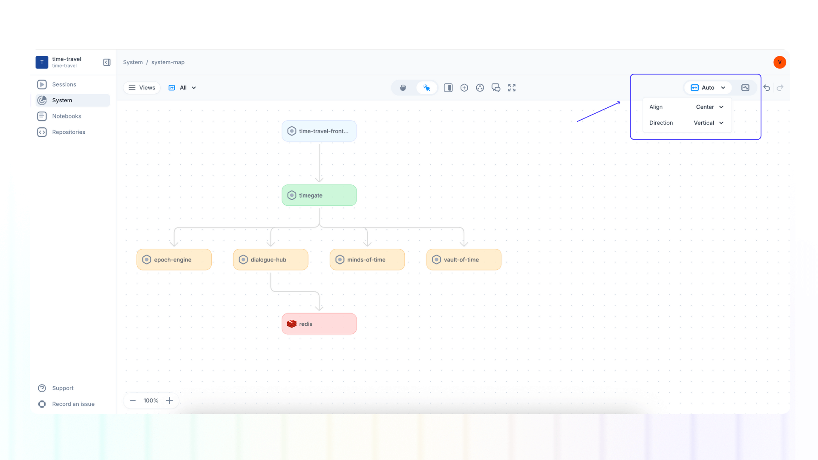This screenshot has width=818, height=460.
Task: Open the System section in the sidebar
Action: click(62, 100)
